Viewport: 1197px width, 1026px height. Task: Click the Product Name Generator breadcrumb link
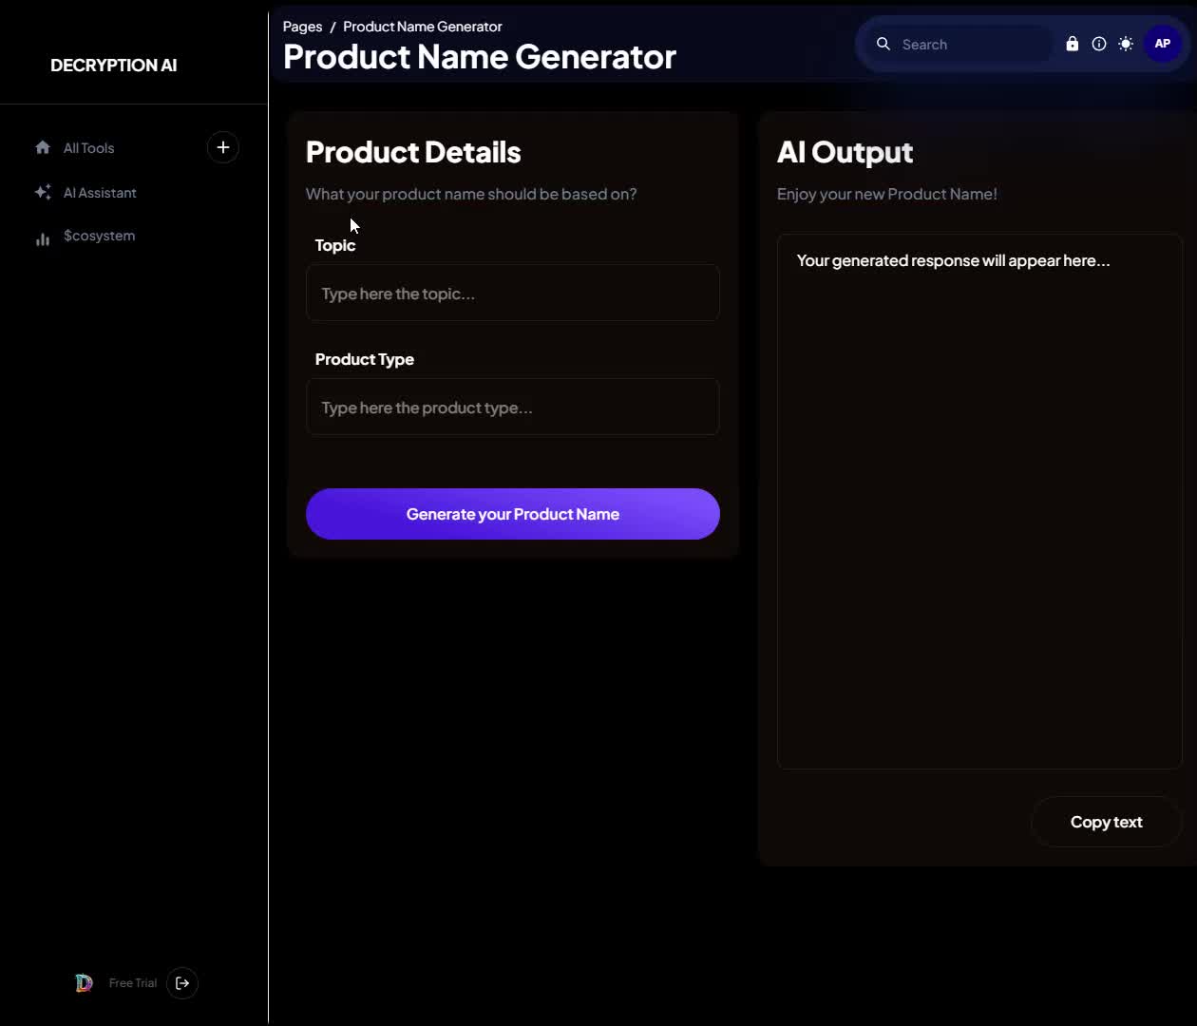[423, 27]
